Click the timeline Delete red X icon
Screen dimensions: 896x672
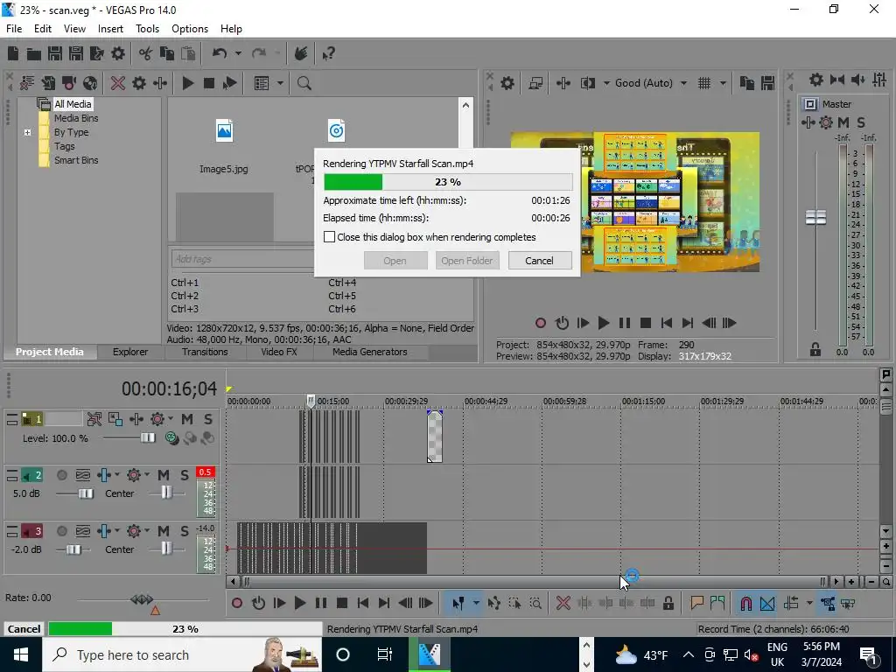coord(563,603)
